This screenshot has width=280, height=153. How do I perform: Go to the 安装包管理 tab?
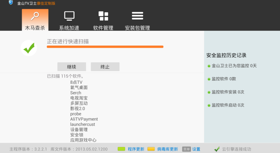[137, 20]
